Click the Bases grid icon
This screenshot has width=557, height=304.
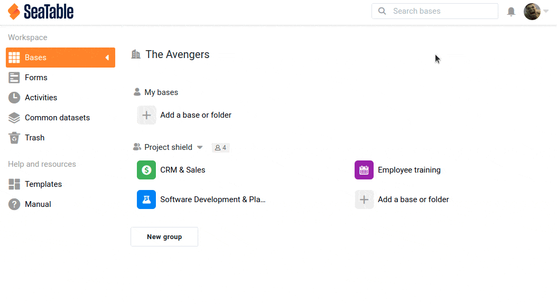[x=14, y=58]
